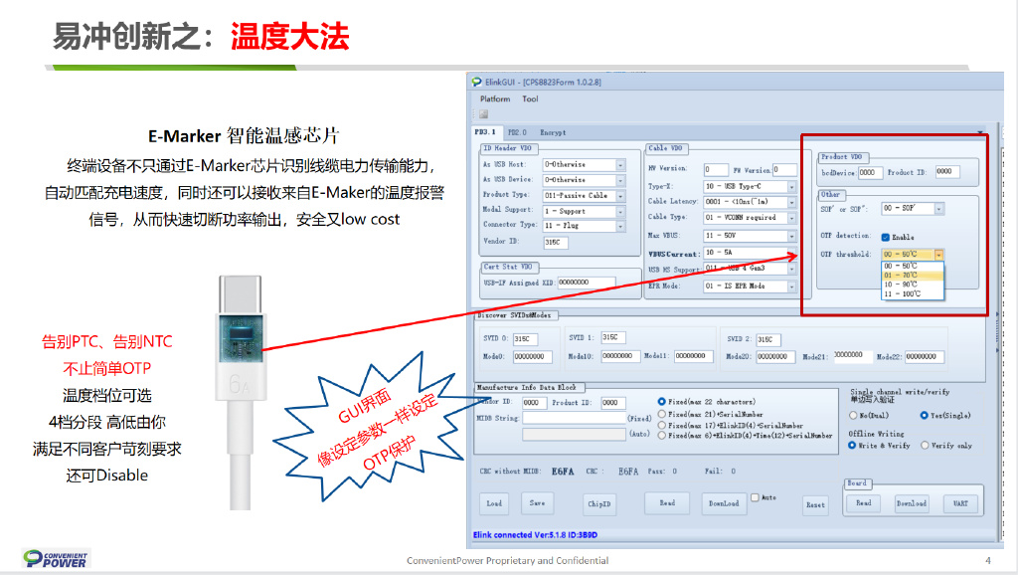Open the Tool menu
The height and width of the screenshot is (575, 1018).
[531, 98]
